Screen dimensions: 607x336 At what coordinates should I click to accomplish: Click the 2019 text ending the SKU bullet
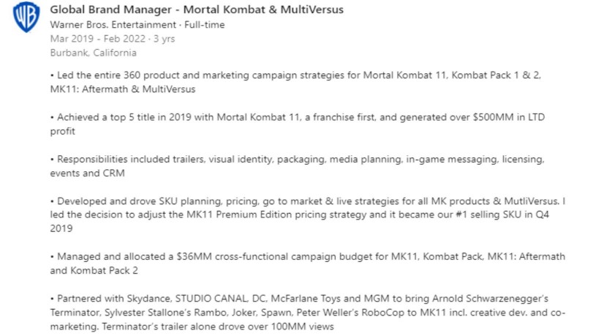coord(63,228)
